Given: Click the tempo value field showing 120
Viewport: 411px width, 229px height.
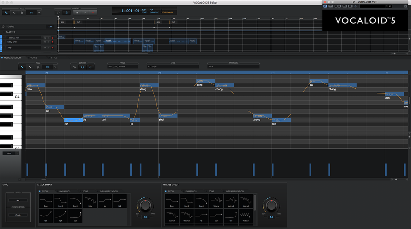Looking at the screenshot, I should coord(50,27).
